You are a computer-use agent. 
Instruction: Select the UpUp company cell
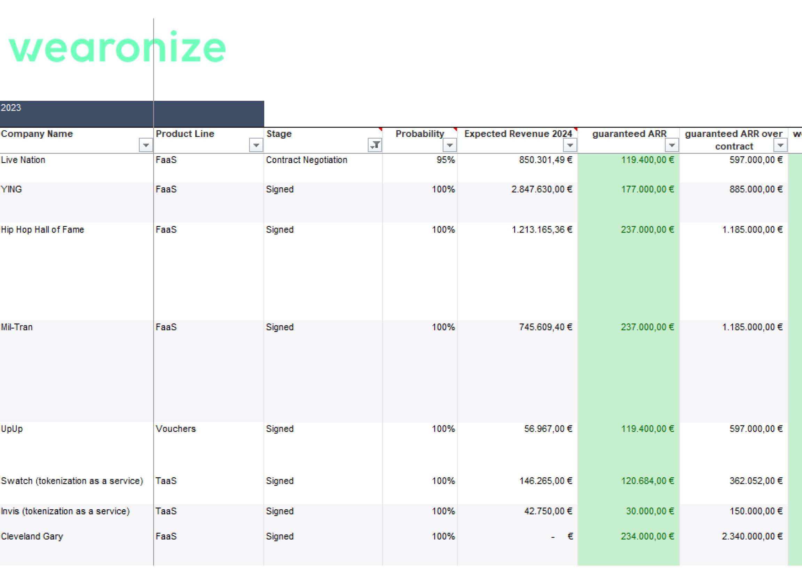[77, 448]
